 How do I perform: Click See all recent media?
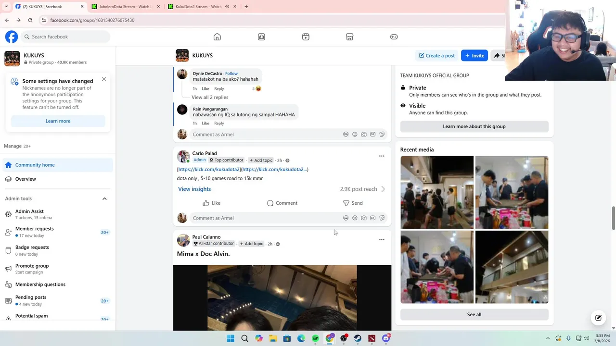tap(474, 315)
